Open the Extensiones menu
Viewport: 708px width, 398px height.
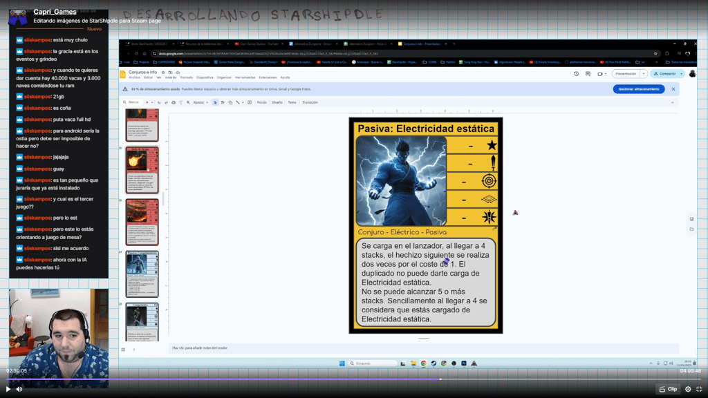coord(268,77)
